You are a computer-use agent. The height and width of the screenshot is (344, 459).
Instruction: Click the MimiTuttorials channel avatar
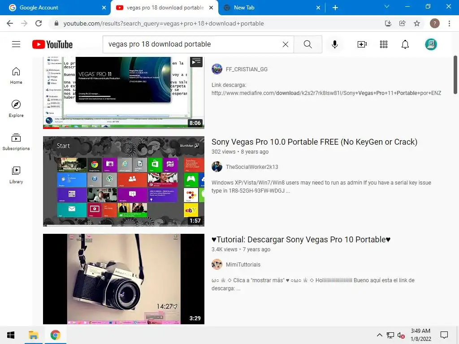click(217, 264)
